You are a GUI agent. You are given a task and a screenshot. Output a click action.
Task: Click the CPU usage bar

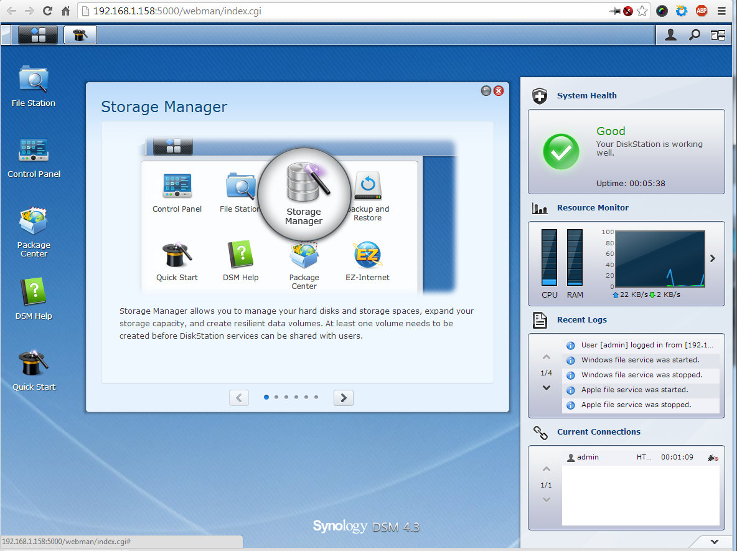pos(549,258)
